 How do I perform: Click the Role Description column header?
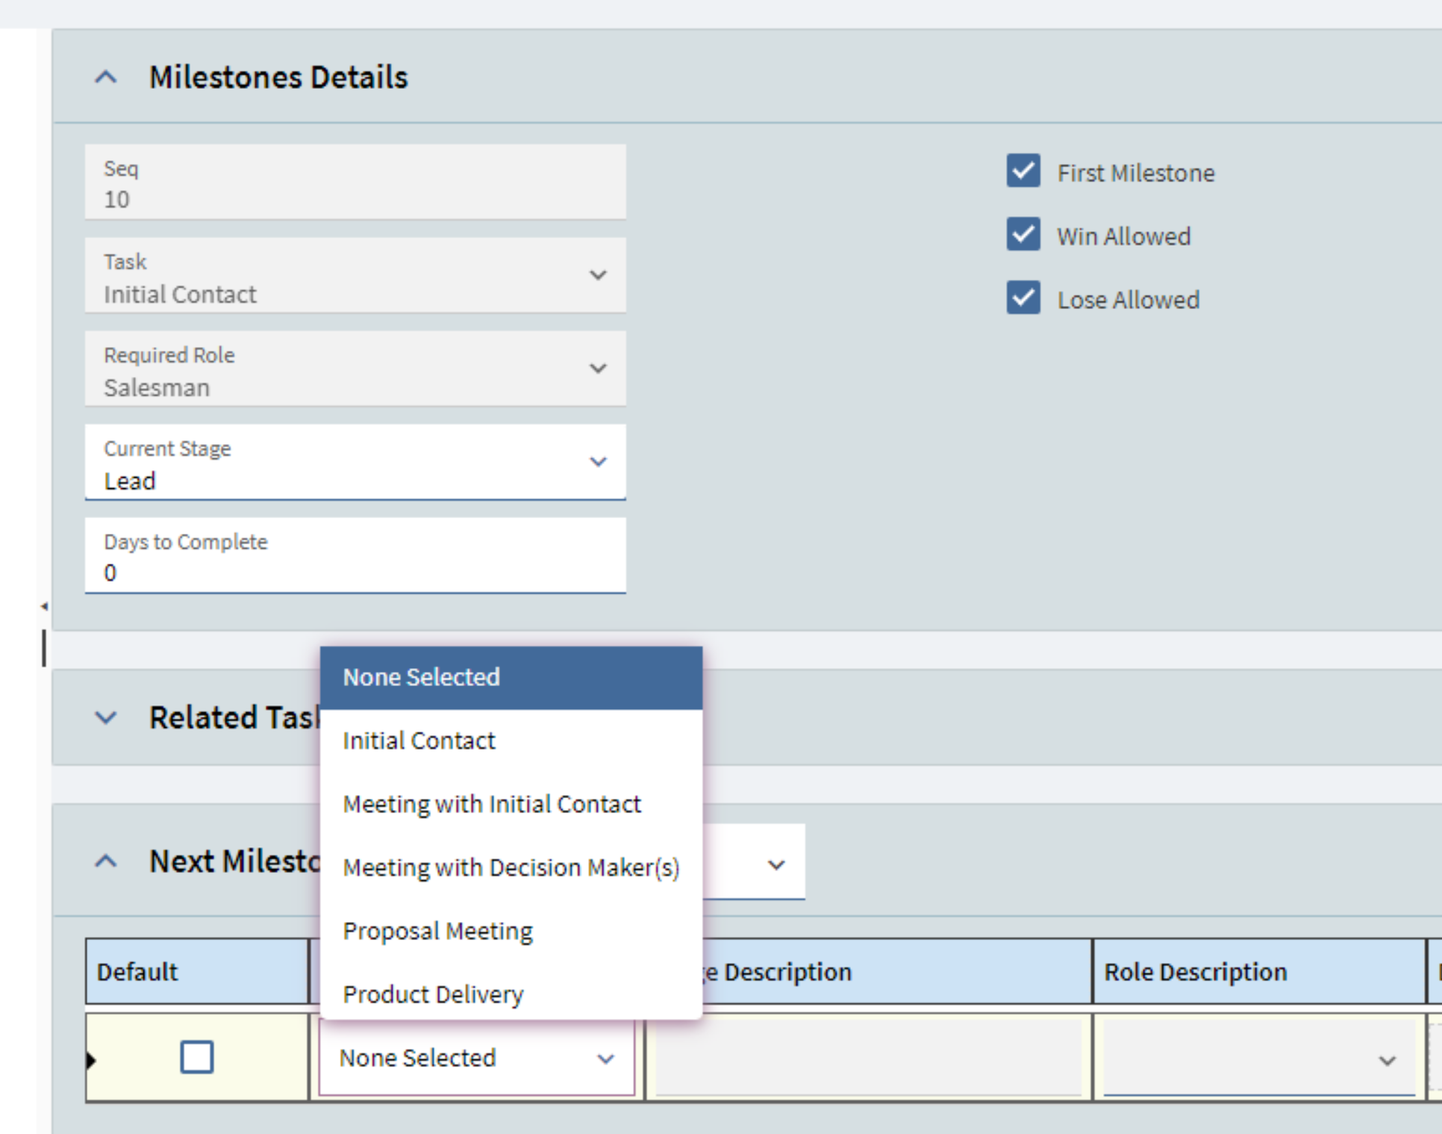pos(1259,971)
